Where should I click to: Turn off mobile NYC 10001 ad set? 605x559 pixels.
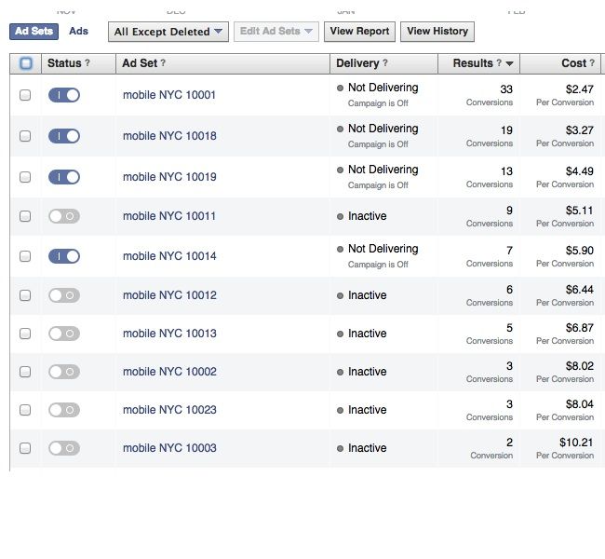pos(64,95)
